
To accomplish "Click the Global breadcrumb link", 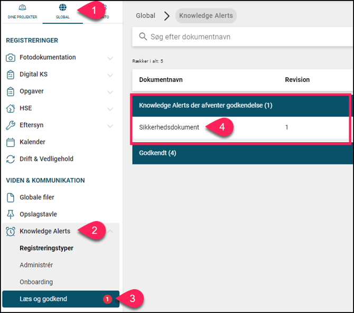I will (x=145, y=16).
